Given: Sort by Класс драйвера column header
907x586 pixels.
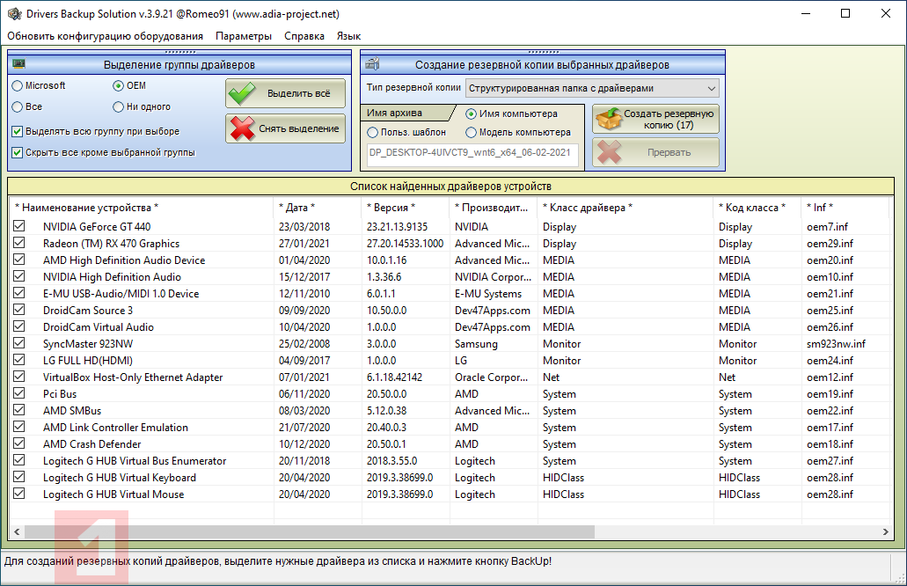Looking at the screenshot, I should pos(625,207).
